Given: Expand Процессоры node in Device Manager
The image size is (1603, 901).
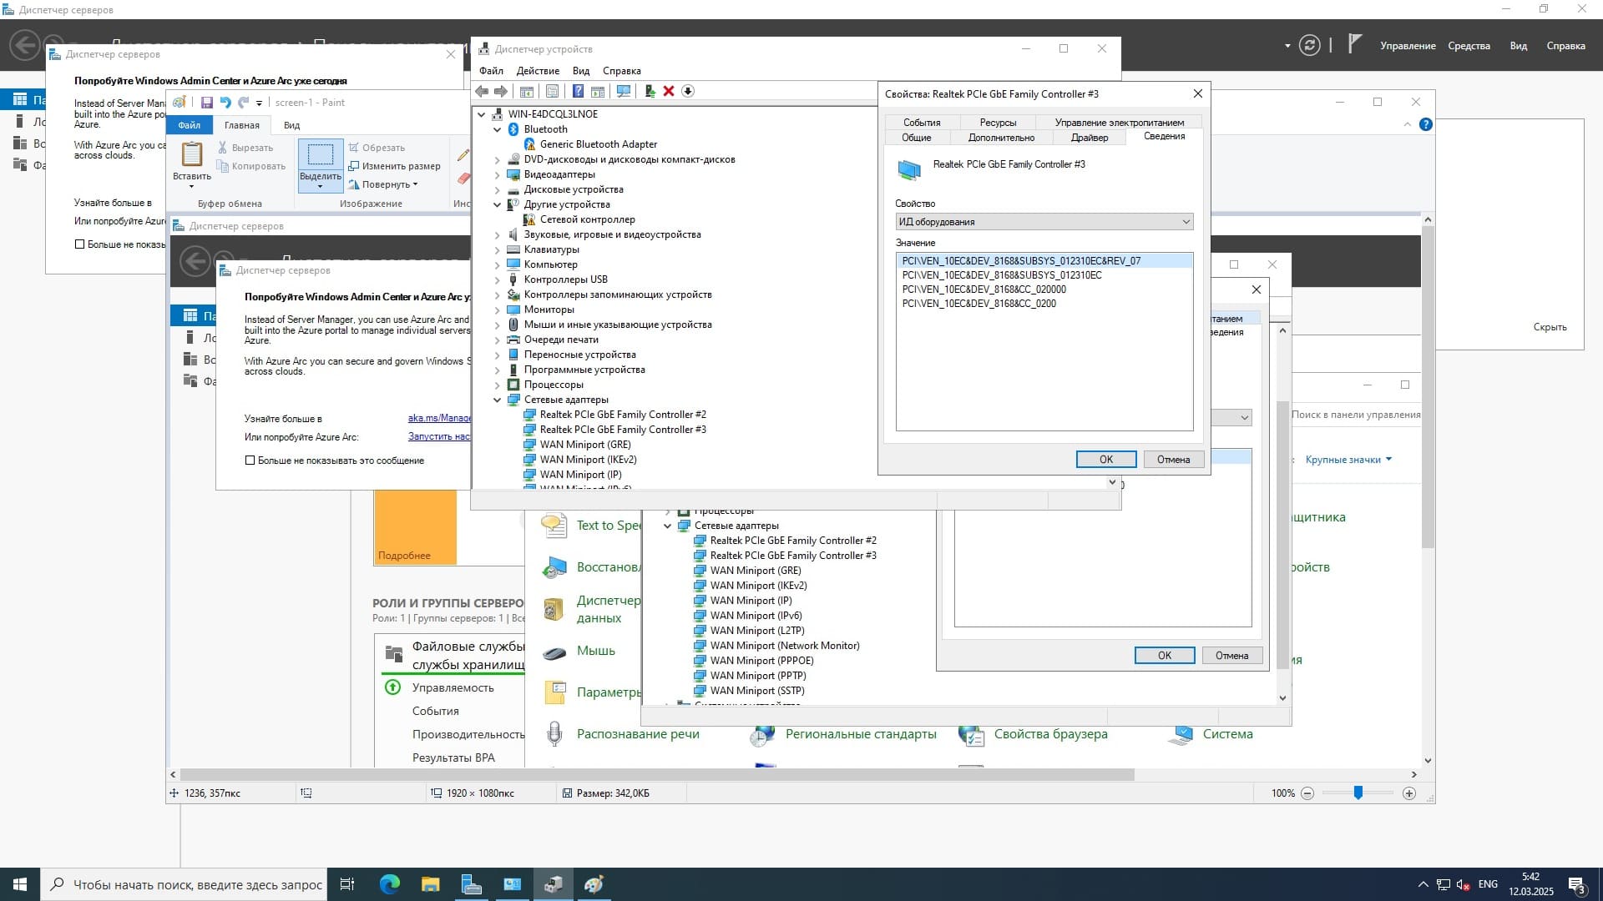Looking at the screenshot, I should pos(498,385).
